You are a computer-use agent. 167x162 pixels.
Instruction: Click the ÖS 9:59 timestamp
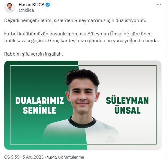point(12,157)
